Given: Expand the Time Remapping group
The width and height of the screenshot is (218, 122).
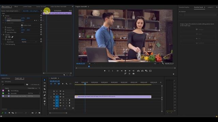Looking at the screenshot, I should 2,44.
